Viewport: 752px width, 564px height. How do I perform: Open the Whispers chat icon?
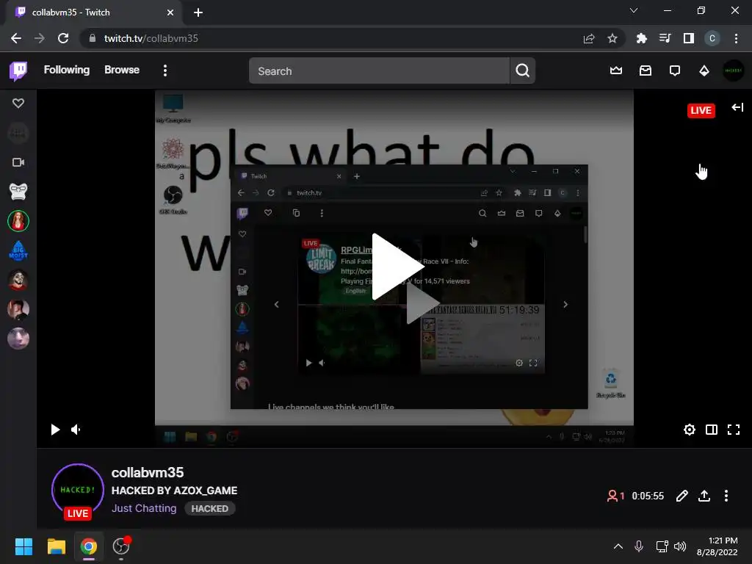pyautogui.click(x=675, y=71)
